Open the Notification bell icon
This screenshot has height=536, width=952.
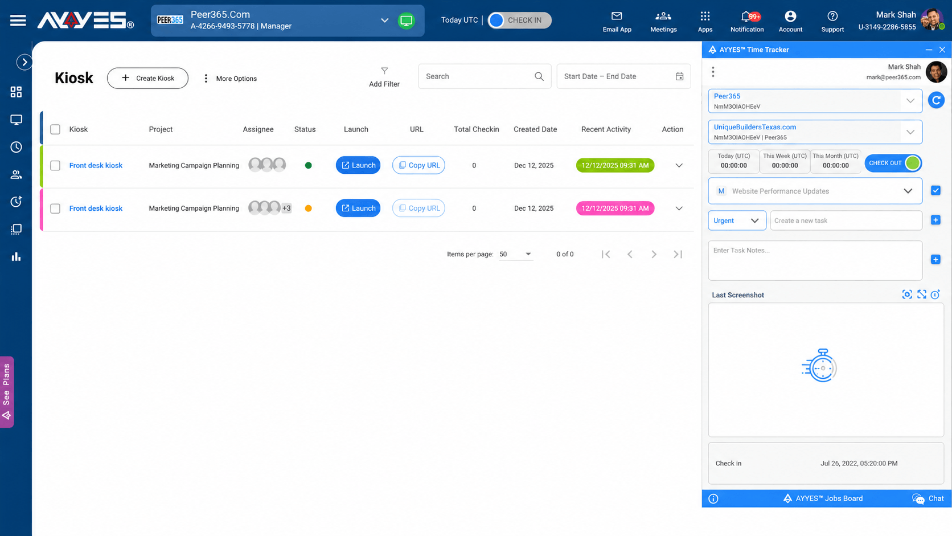point(746,16)
